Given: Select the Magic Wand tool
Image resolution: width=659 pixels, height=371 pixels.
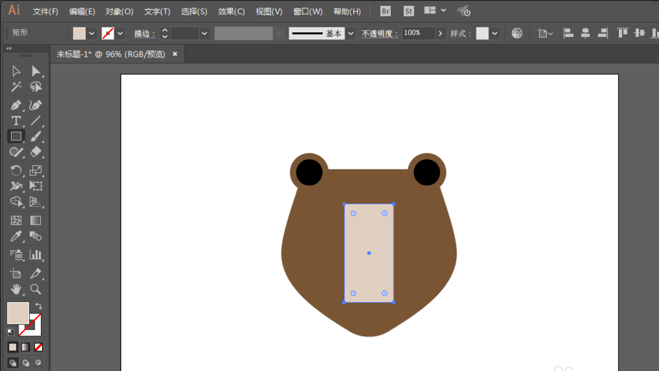Looking at the screenshot, I should pyautogui.click(x=16, y=87).
